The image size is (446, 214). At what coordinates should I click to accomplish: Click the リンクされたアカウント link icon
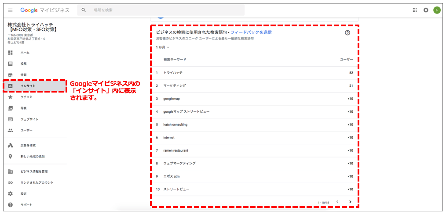pos(11,182)
